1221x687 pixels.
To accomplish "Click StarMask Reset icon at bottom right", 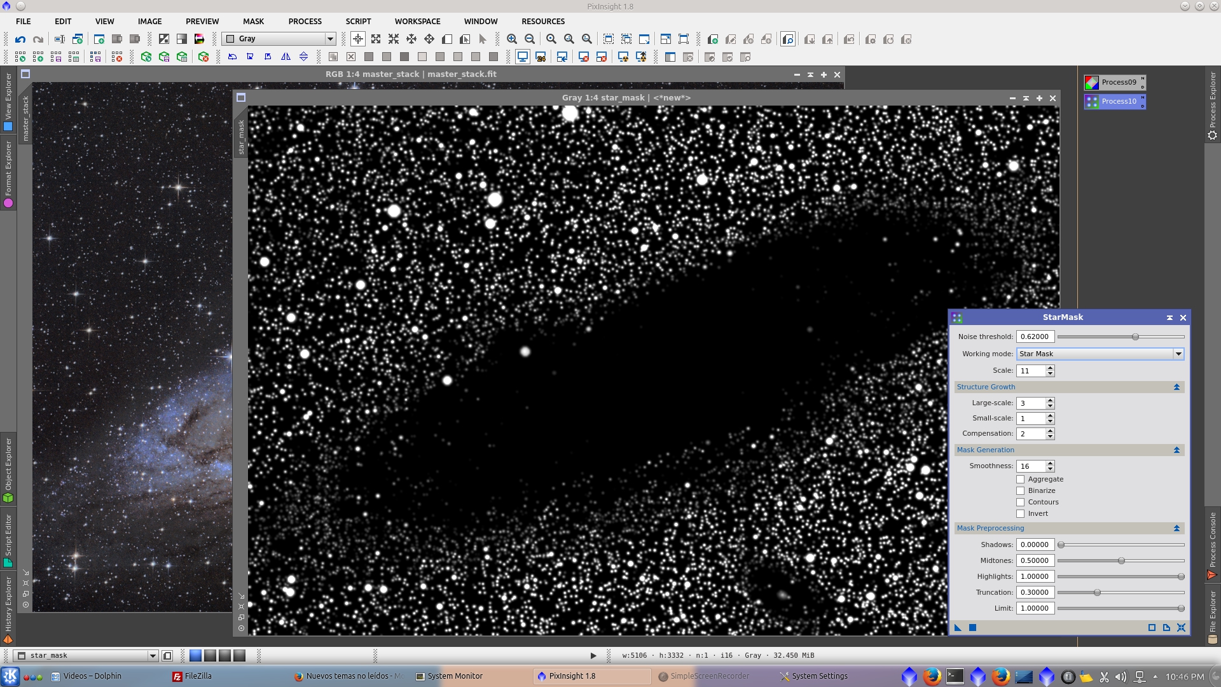I will 1181,628.
